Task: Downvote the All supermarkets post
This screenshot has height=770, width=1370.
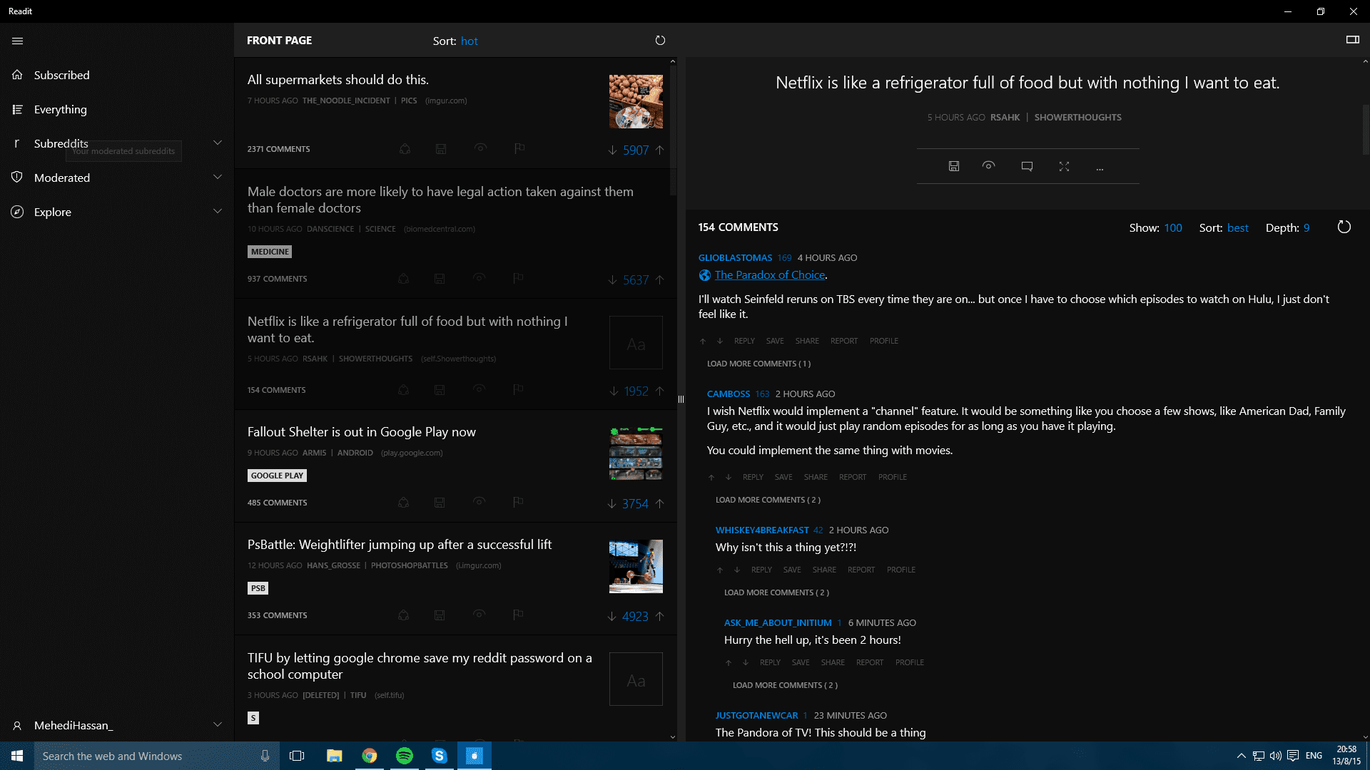Action: pos(612,150)
